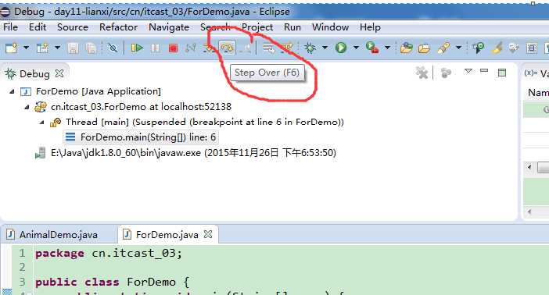This screenshot has height=295, width=549.
Task: Switch to the ForDemo.java editor tab
Action: click(x=167, y=235)
